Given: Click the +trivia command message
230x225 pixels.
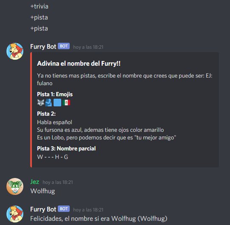Looking at the screenshot, I should click(x=39, y=6).
